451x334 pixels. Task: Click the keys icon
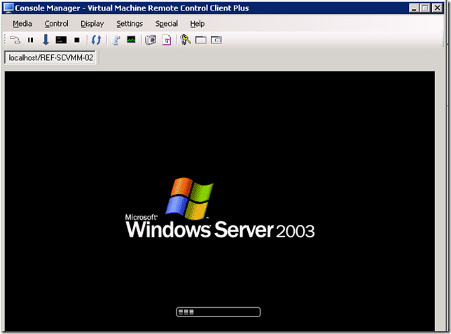coord(186,40)
